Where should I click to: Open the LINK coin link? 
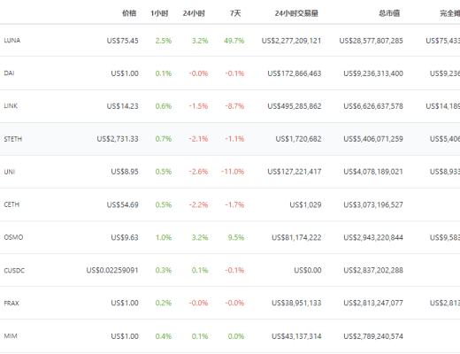(11, 106)
